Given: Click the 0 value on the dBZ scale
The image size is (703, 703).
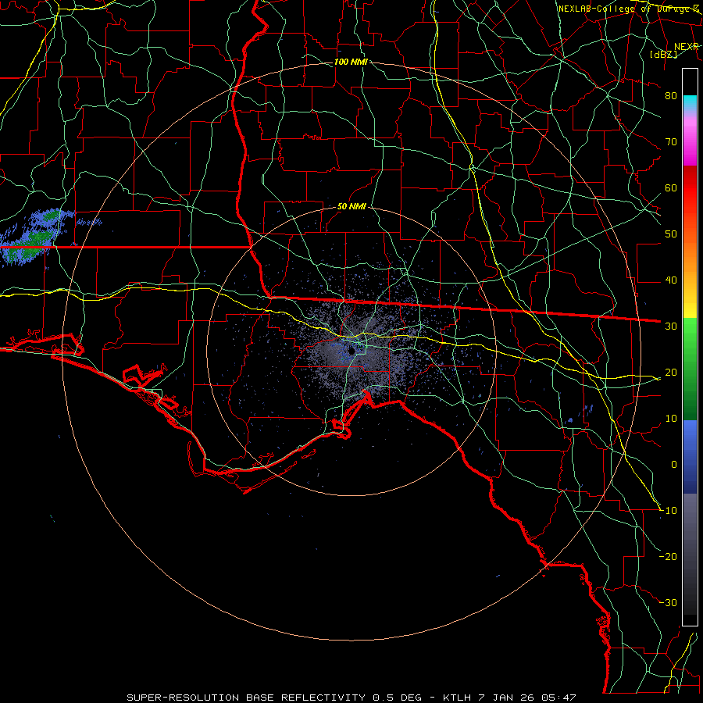Looking at the screenshot, I should click(674, 465).
